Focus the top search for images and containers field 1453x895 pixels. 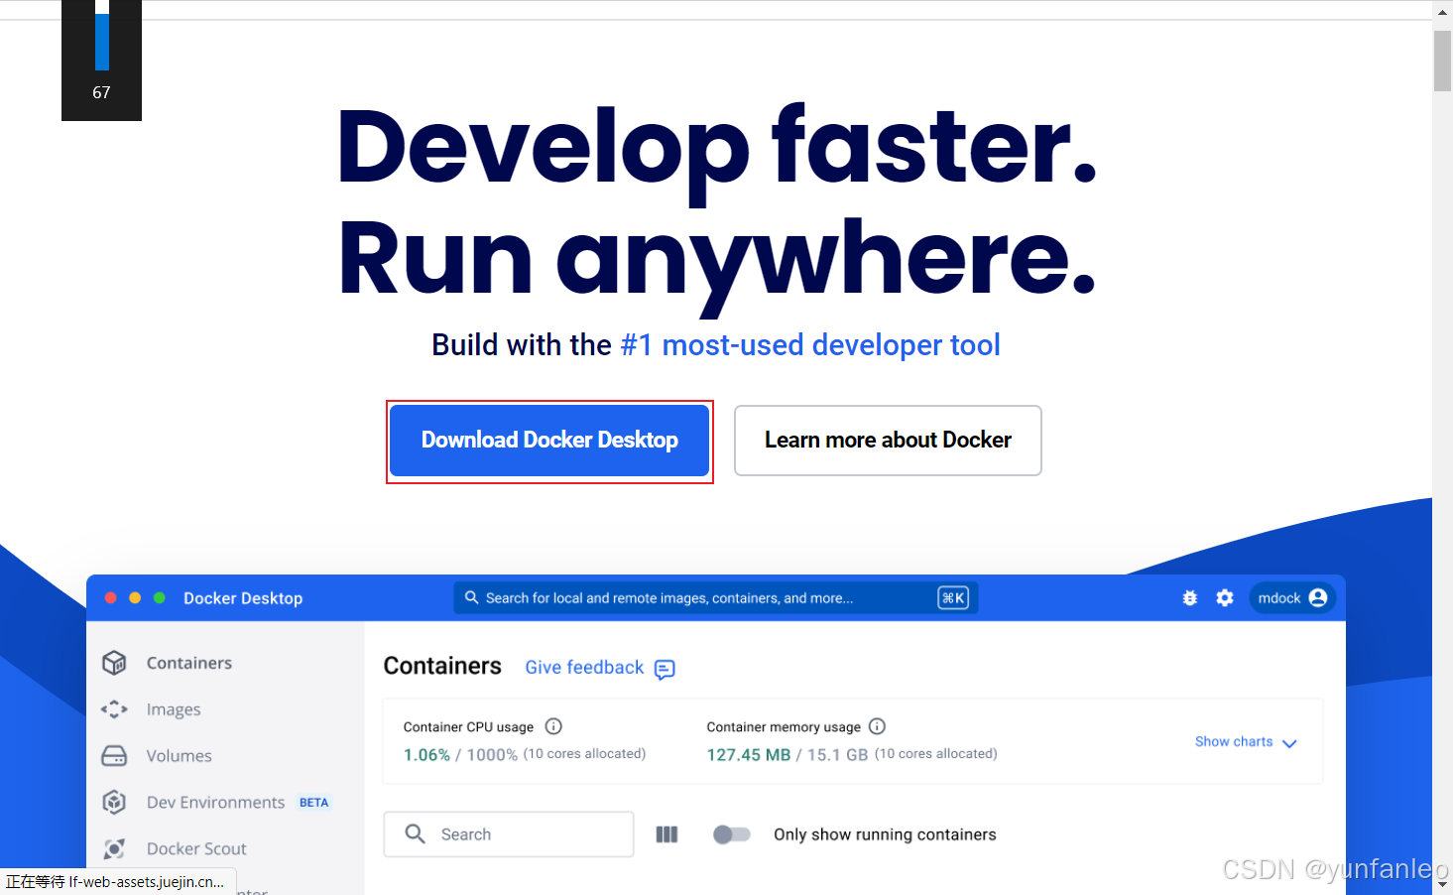(716, 598)
